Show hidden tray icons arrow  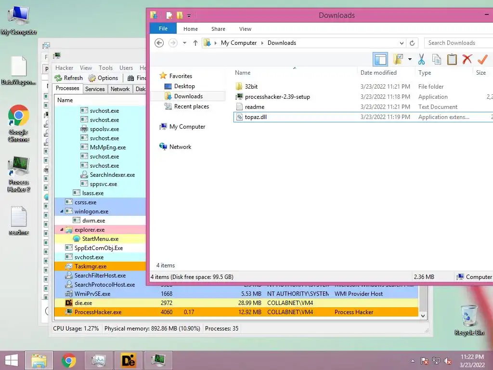point(413,361)
